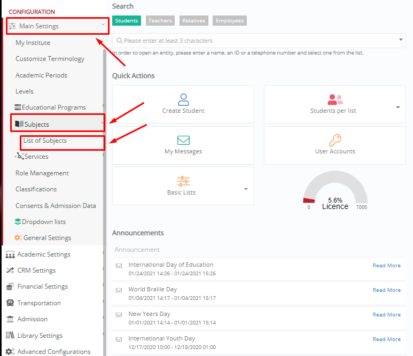Click the Students per list people icon
The width and height of the screenshot is (413, 356).
click(335, 99)
